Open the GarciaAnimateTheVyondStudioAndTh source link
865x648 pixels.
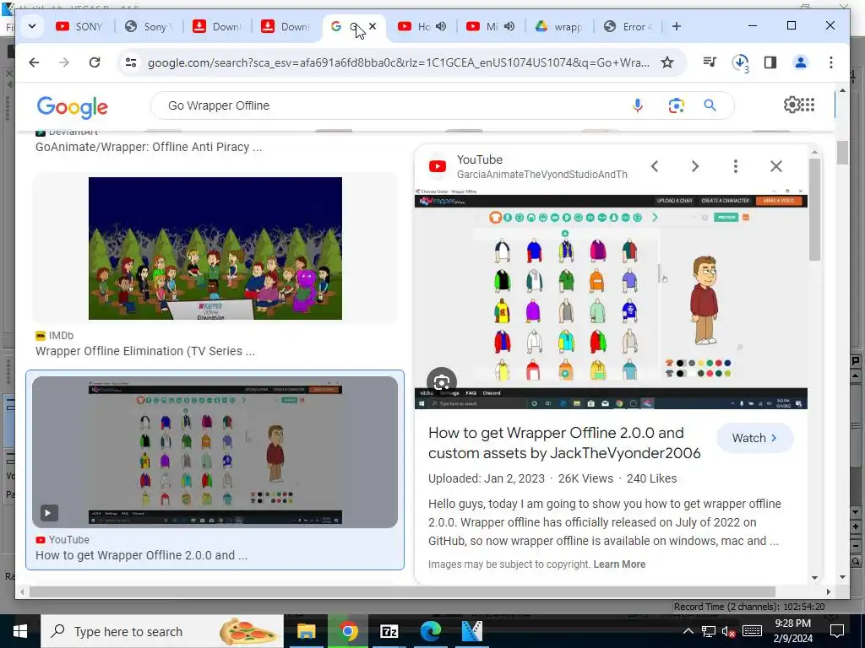pyautogui.click(x=541, y=174)
